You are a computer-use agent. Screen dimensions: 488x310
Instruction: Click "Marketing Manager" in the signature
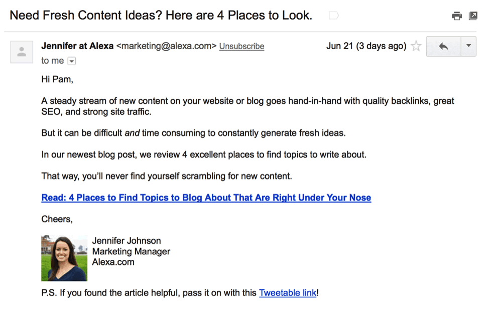[x=131, y=251]
